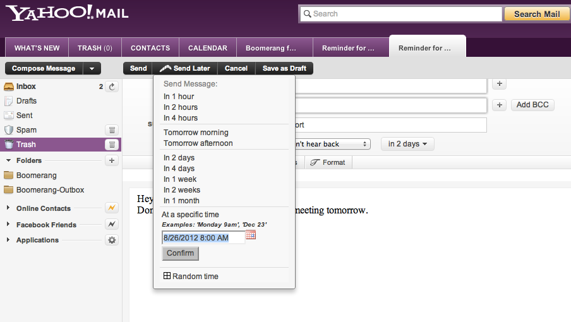Empty Spam using its trash icon

[x=112, y=130]
